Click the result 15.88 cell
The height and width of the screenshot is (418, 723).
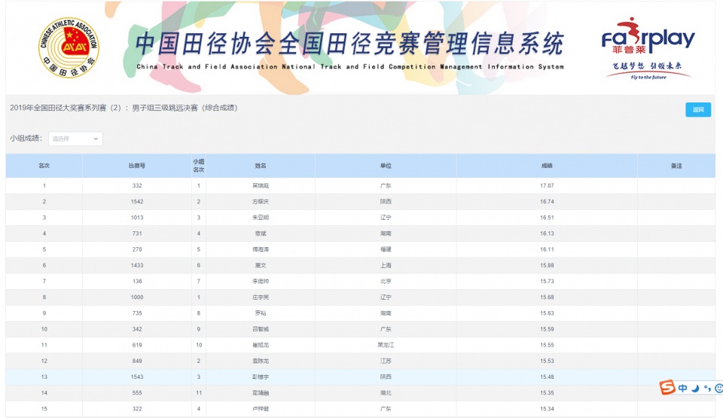click(x=547, y=265)
